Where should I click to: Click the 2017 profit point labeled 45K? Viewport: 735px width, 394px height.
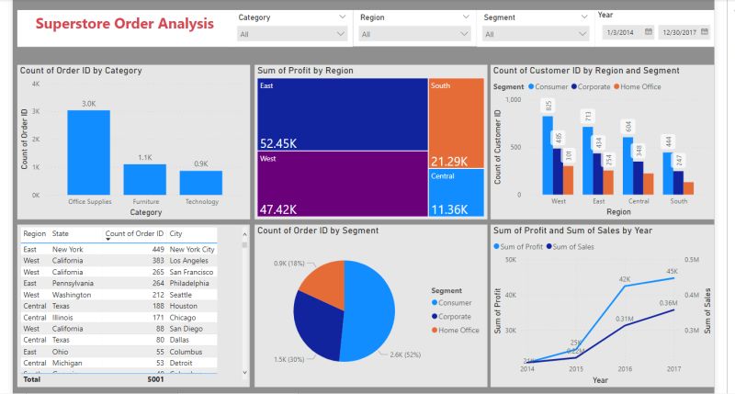click(674, 277)
